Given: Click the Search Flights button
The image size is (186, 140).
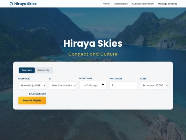Looking at the screenshot, I should click(x=32, y=101).
